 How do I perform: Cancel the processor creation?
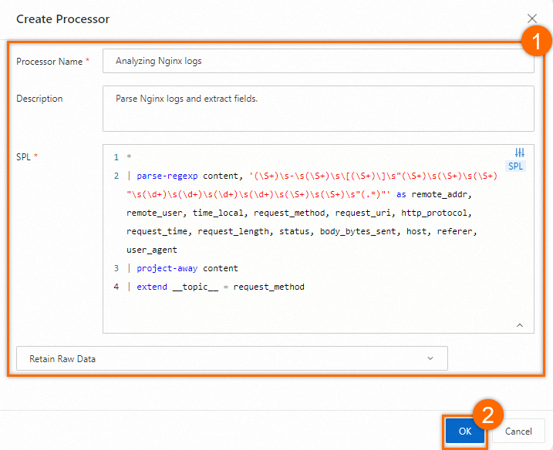518,431
